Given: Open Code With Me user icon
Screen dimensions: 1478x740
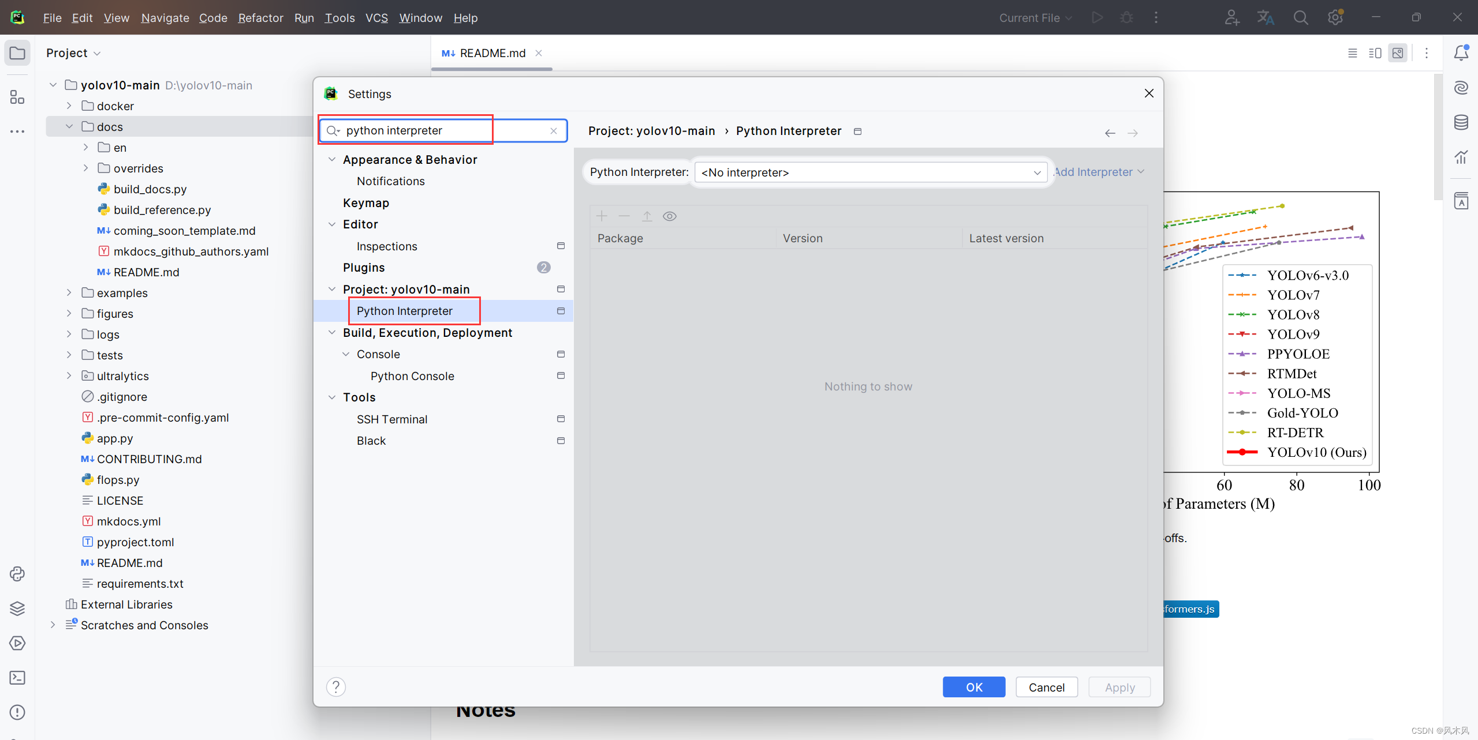Looking at the screenshot, I should point(1231,18).
